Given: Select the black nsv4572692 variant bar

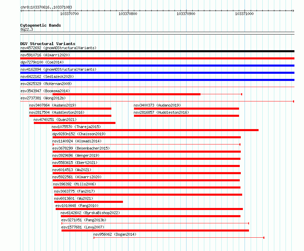Looking at the screenshot, I should point(157,51).
